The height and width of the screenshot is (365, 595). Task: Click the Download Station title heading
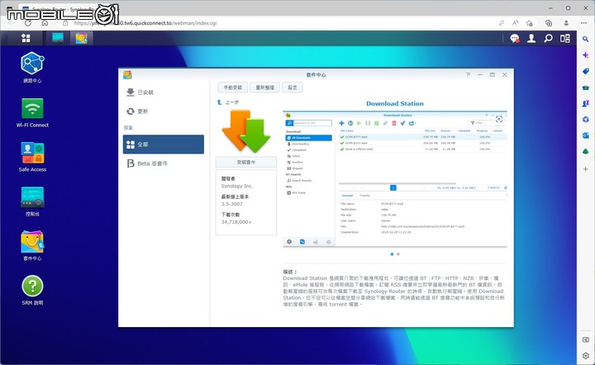click(395, 103)
